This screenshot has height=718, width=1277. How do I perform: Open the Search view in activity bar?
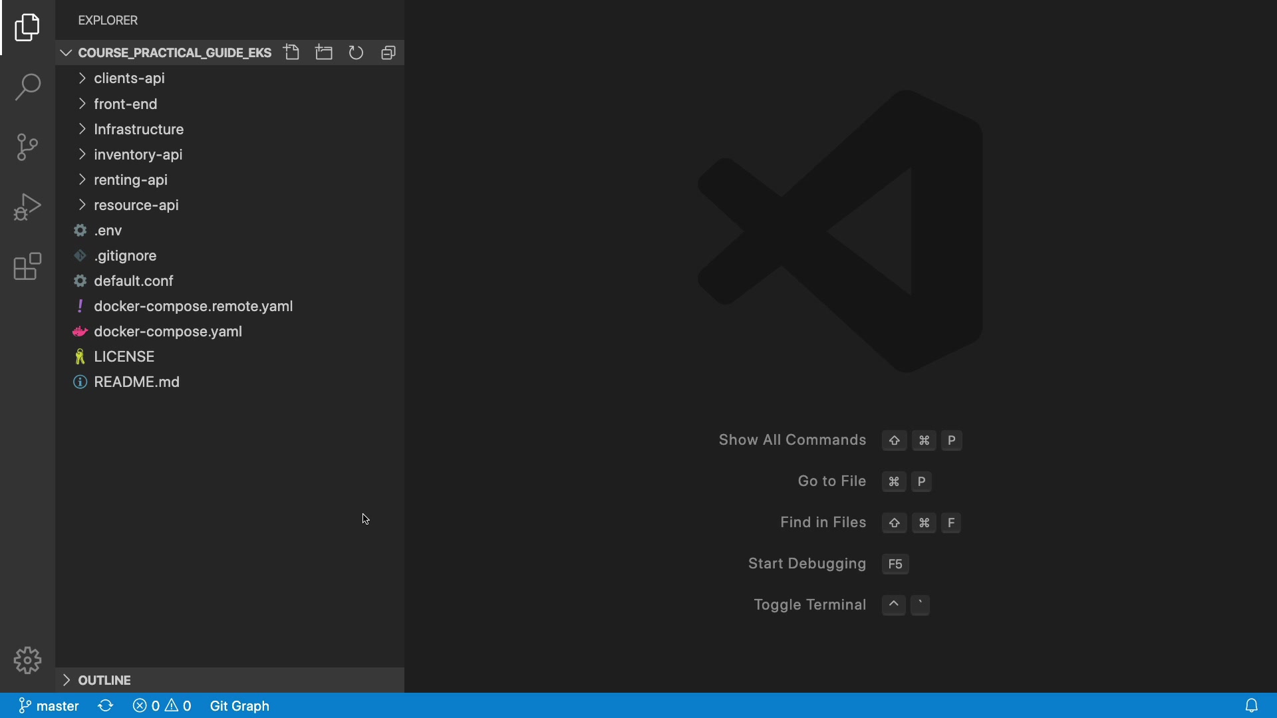tap(27, 87)
